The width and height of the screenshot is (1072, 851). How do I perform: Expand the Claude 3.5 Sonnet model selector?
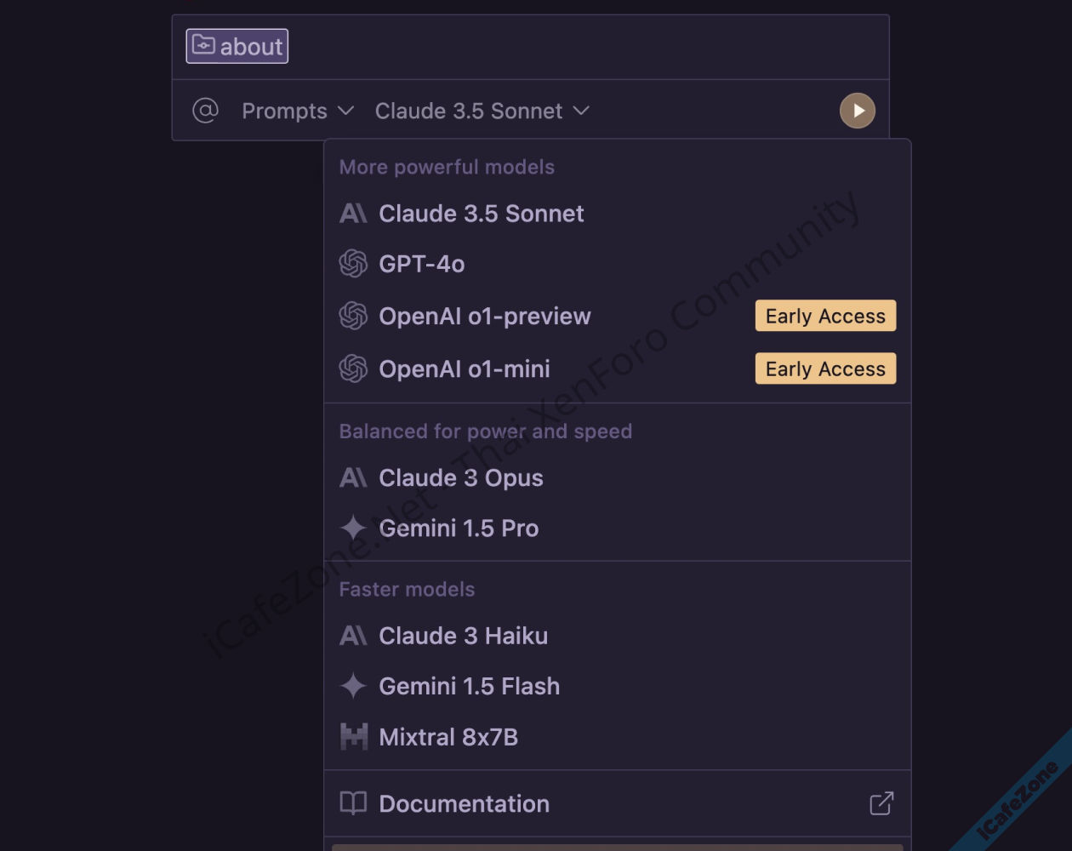tap(482, 111)
